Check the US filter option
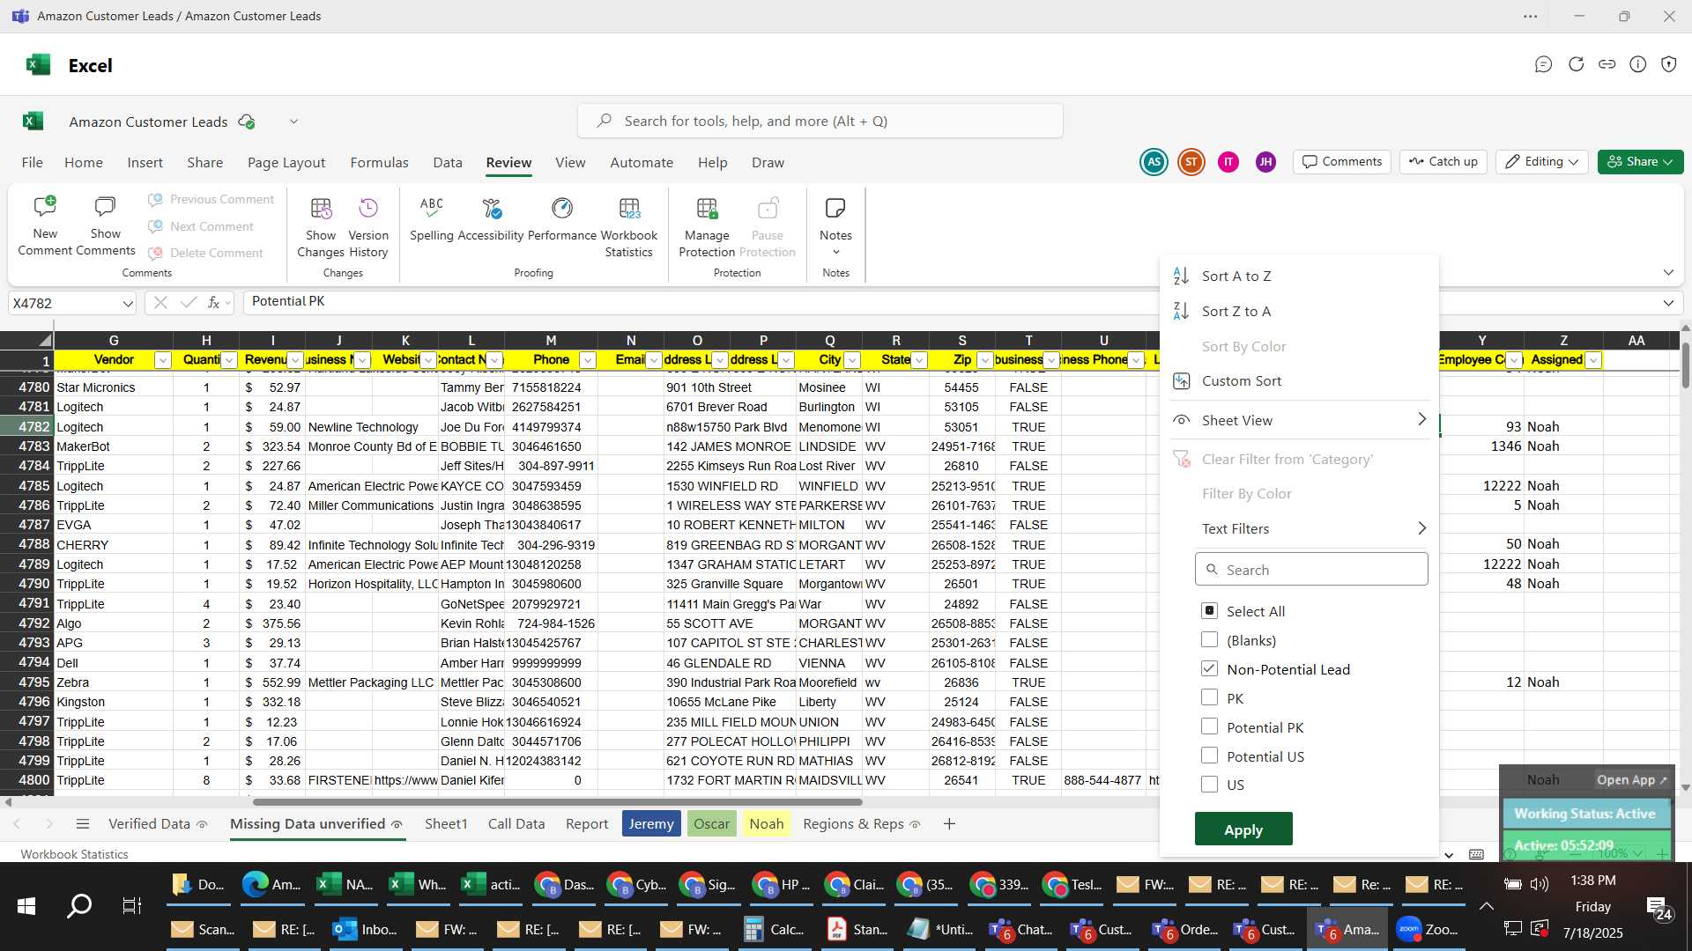This screenshot has width=1692, height=951. [1209, 785]
